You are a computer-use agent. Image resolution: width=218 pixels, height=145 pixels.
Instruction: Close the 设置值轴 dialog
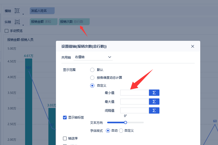[x=193, y=46]
